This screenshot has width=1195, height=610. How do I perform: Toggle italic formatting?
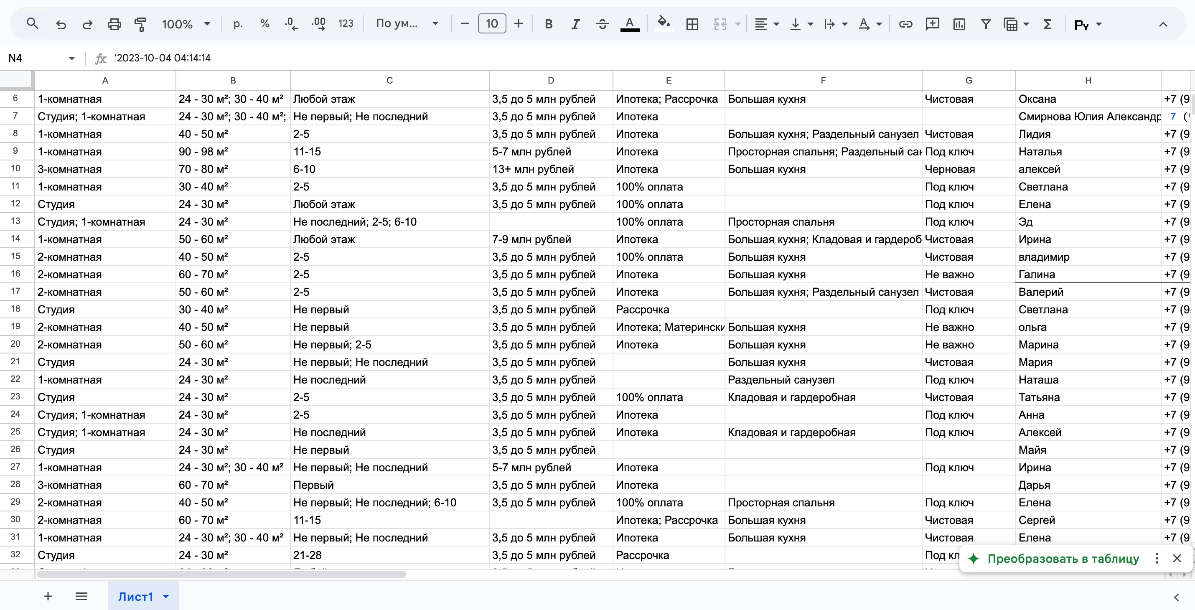pos(575,24)
